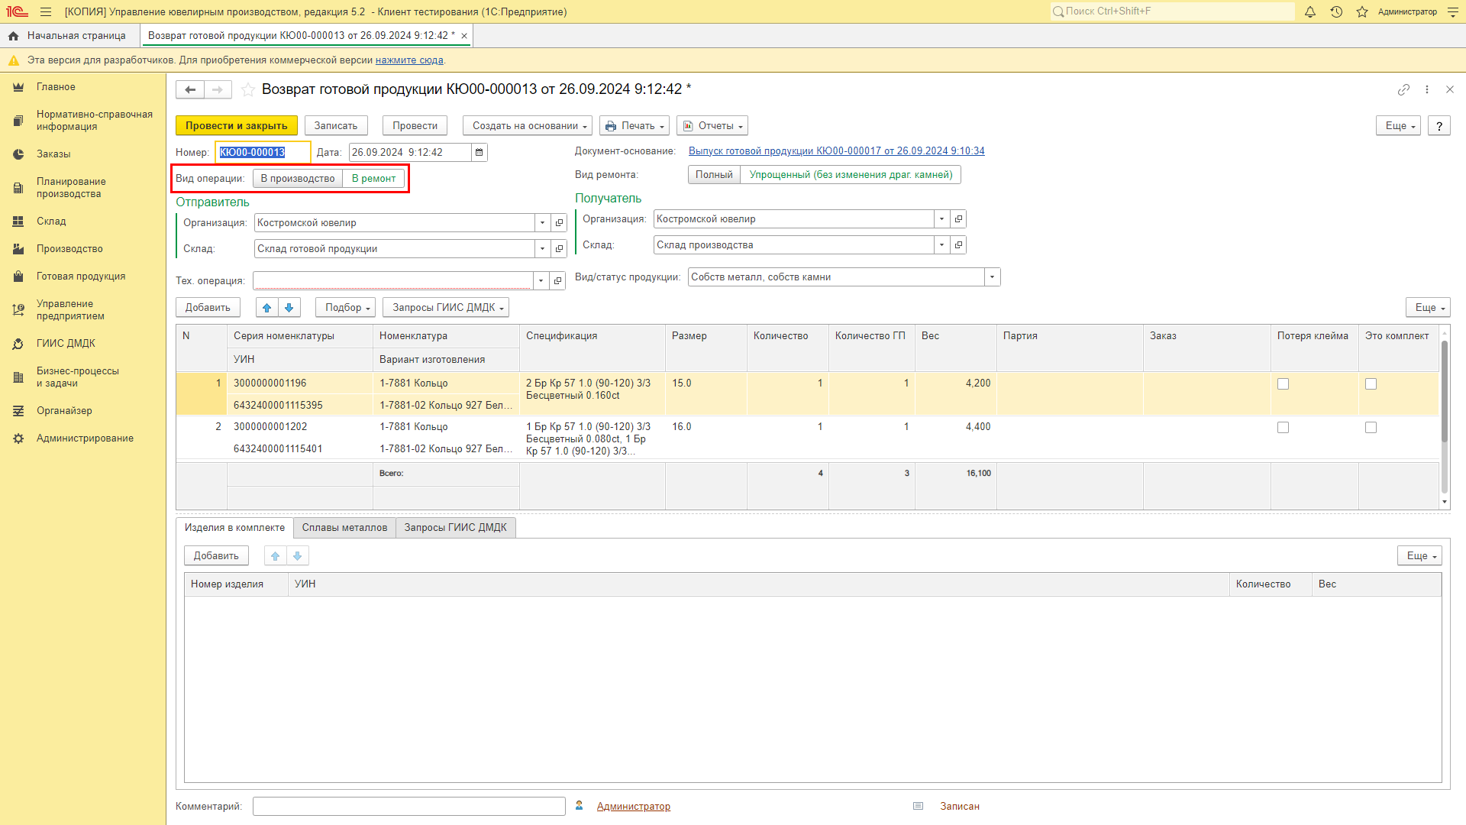Screen dimensions: 1466x825
Task: Expand recipient organization dropdown
Action: pyautogui.click(x=942, y=219)
